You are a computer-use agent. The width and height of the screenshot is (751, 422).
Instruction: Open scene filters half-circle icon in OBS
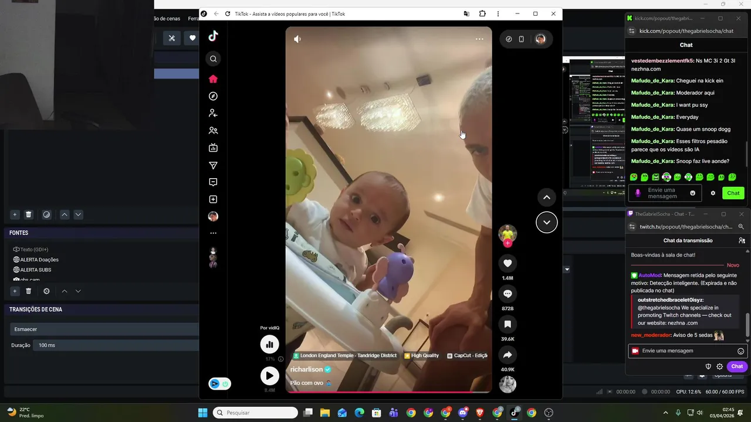coord(46,215)
